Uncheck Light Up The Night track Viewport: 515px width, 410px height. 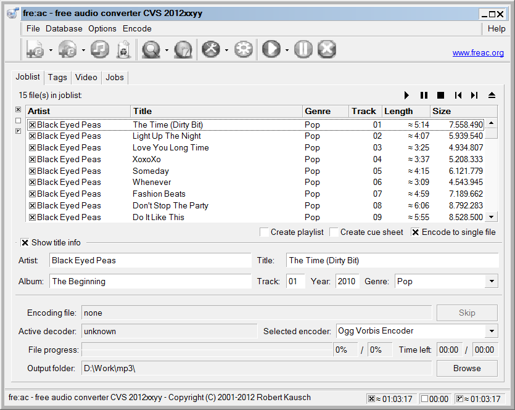[32, 136]
